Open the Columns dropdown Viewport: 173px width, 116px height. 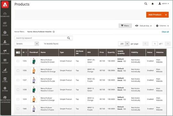coord(162,26)
